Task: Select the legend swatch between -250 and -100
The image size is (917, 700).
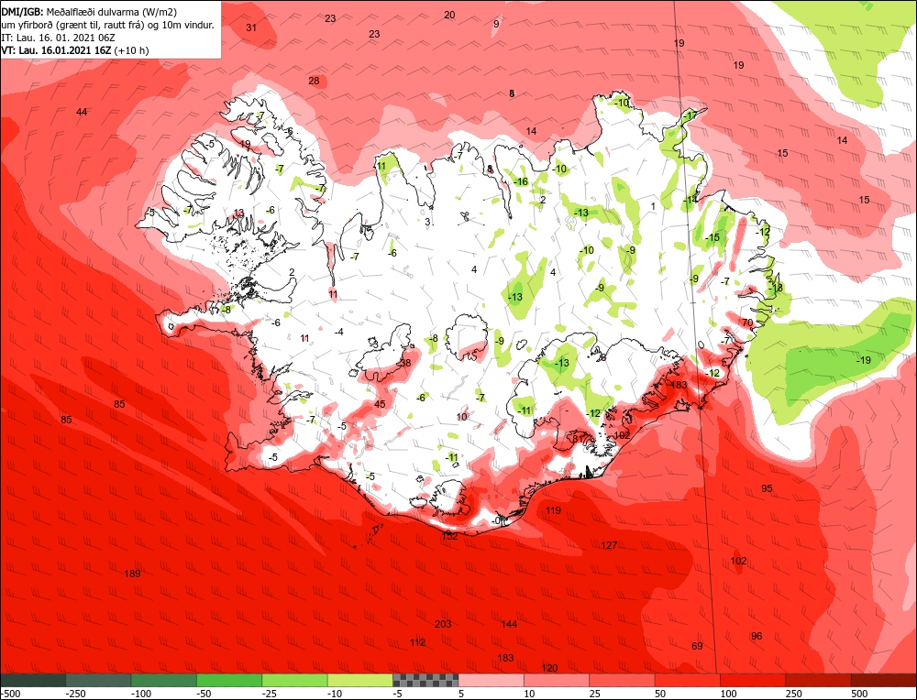Action: click(x=98, y=680)
